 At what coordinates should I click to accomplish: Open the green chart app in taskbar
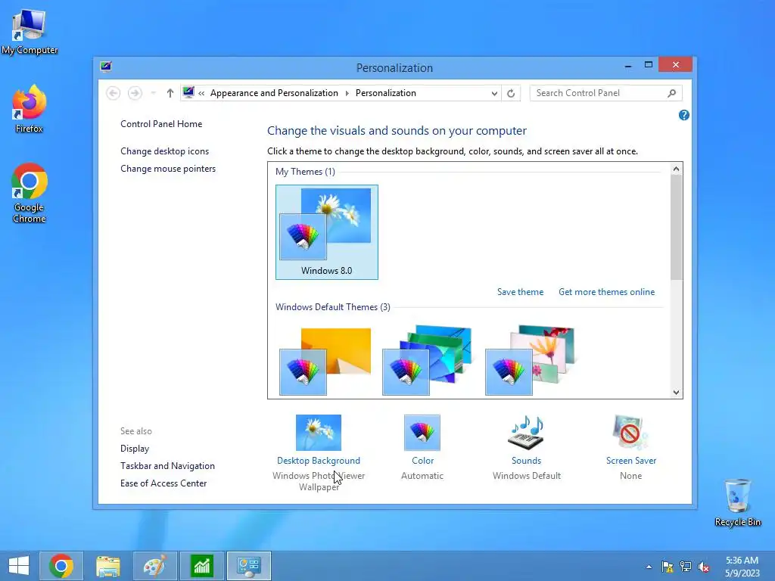click(202, 566)
